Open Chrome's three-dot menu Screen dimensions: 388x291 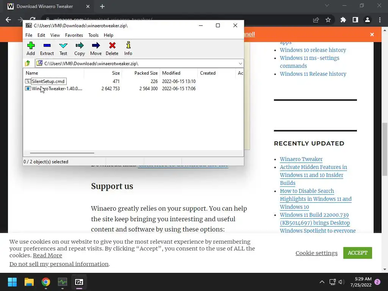point(380,20)
